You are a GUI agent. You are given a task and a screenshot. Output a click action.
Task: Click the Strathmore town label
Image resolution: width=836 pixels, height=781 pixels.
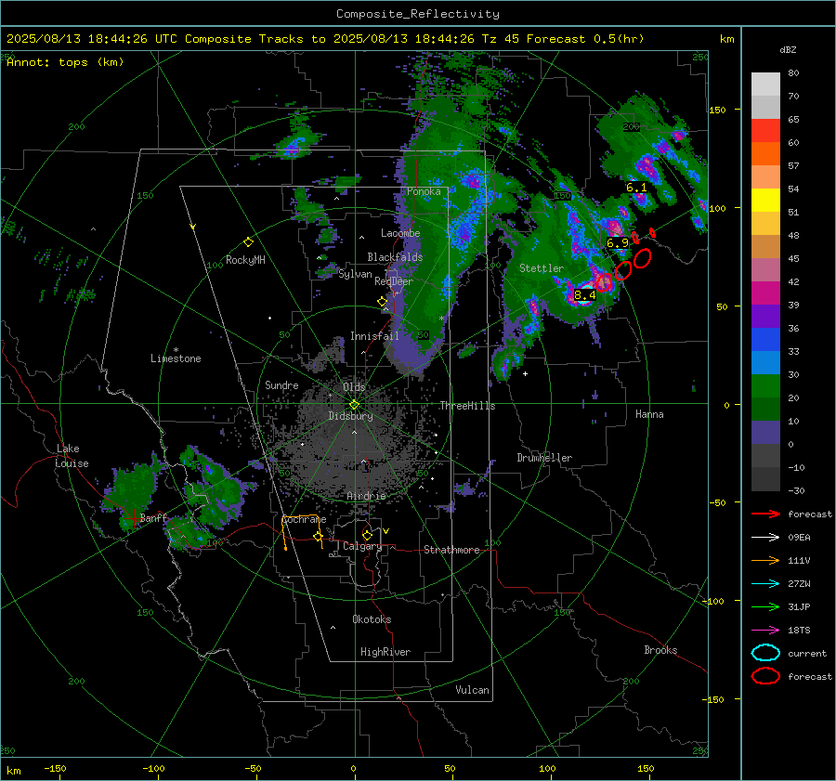(451, 550)
